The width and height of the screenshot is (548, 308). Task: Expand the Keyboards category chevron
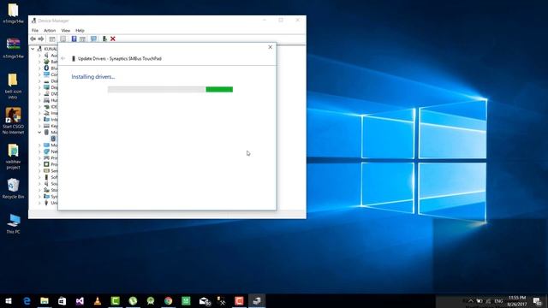(39, 126)
